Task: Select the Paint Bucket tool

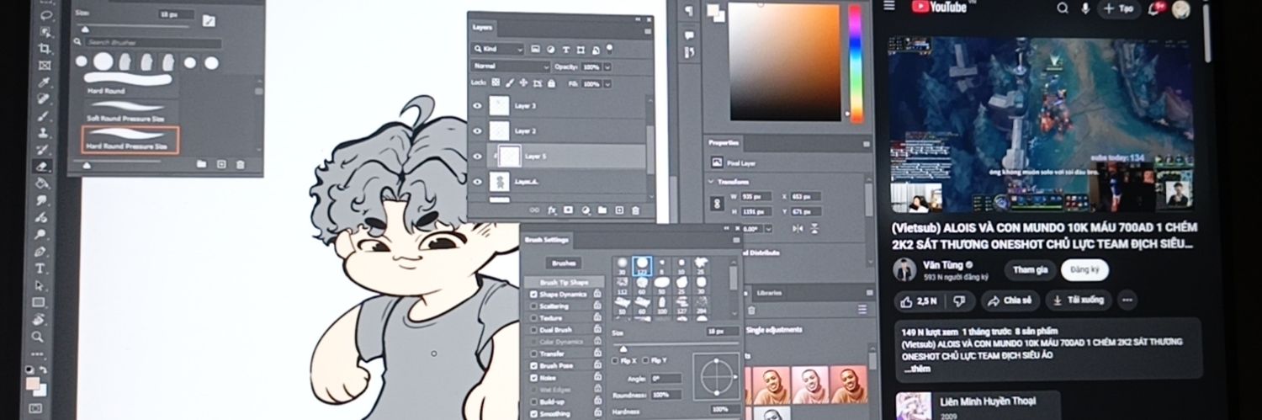Action: coord(42,183)
